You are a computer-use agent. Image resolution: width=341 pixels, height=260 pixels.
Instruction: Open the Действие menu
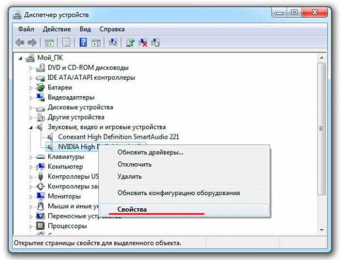click(x=56, y=28)
